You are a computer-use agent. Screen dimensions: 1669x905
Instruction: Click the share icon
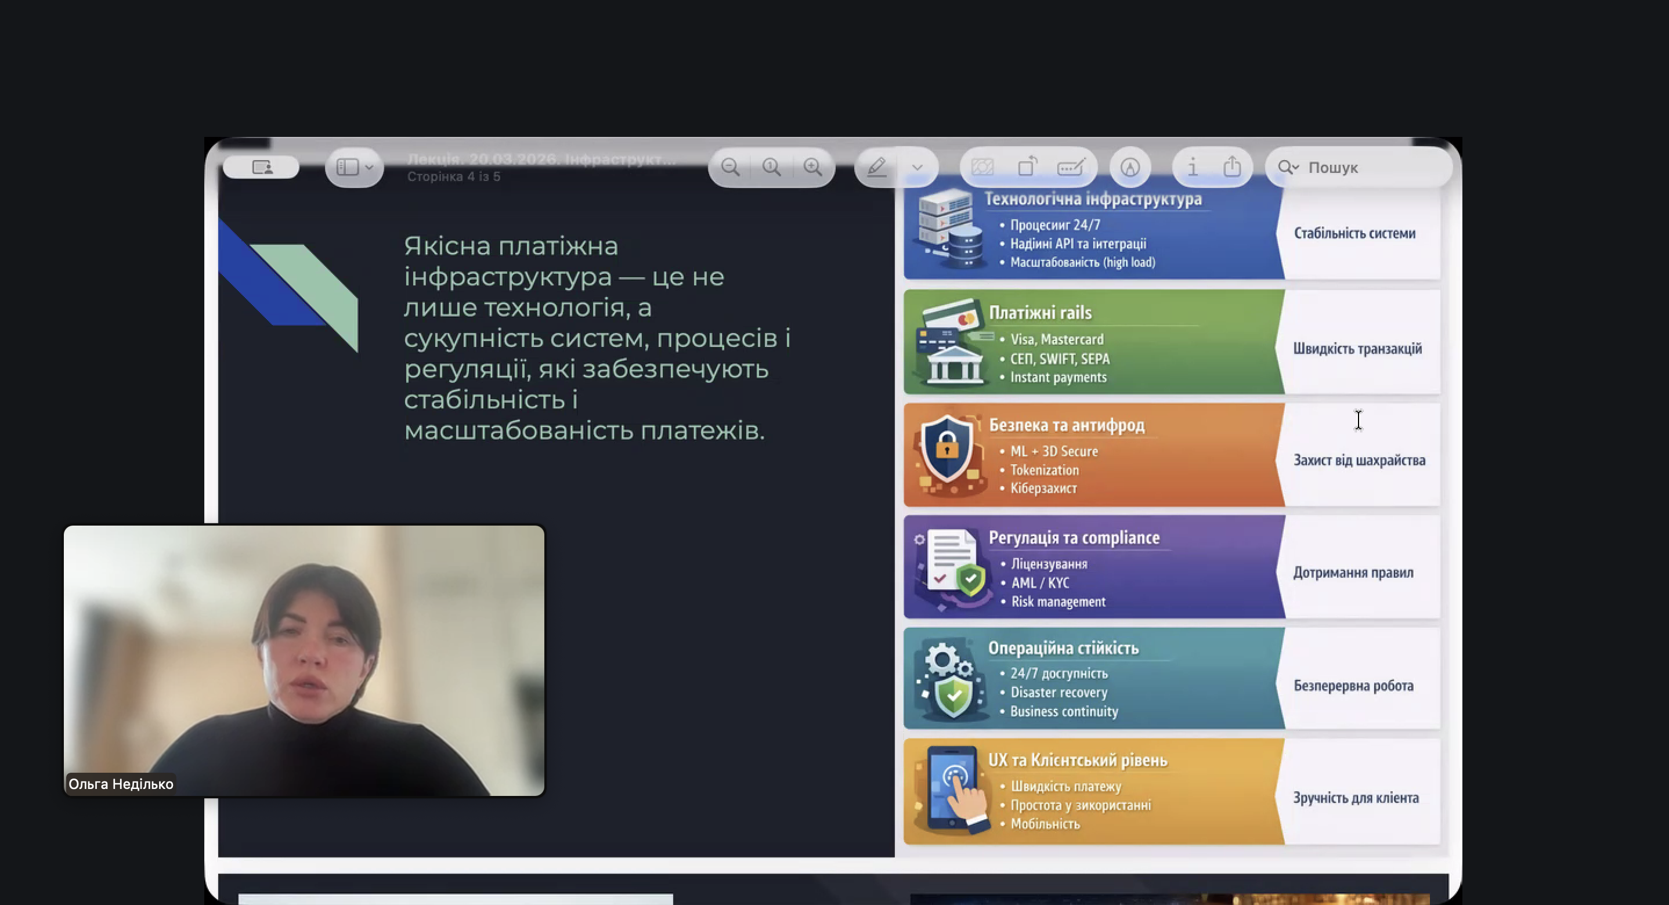click(x=1231, y=167)
